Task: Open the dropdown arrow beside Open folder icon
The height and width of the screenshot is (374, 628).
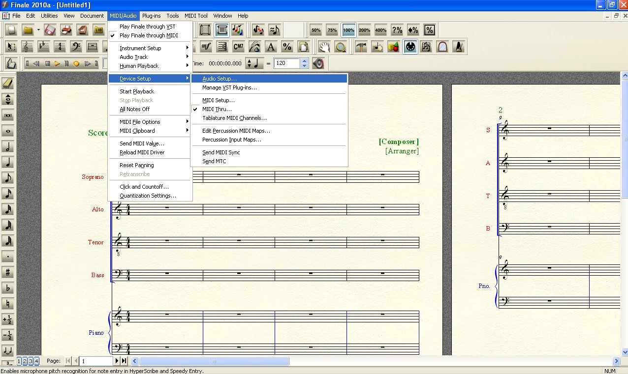Action: (x=38, y=30)
